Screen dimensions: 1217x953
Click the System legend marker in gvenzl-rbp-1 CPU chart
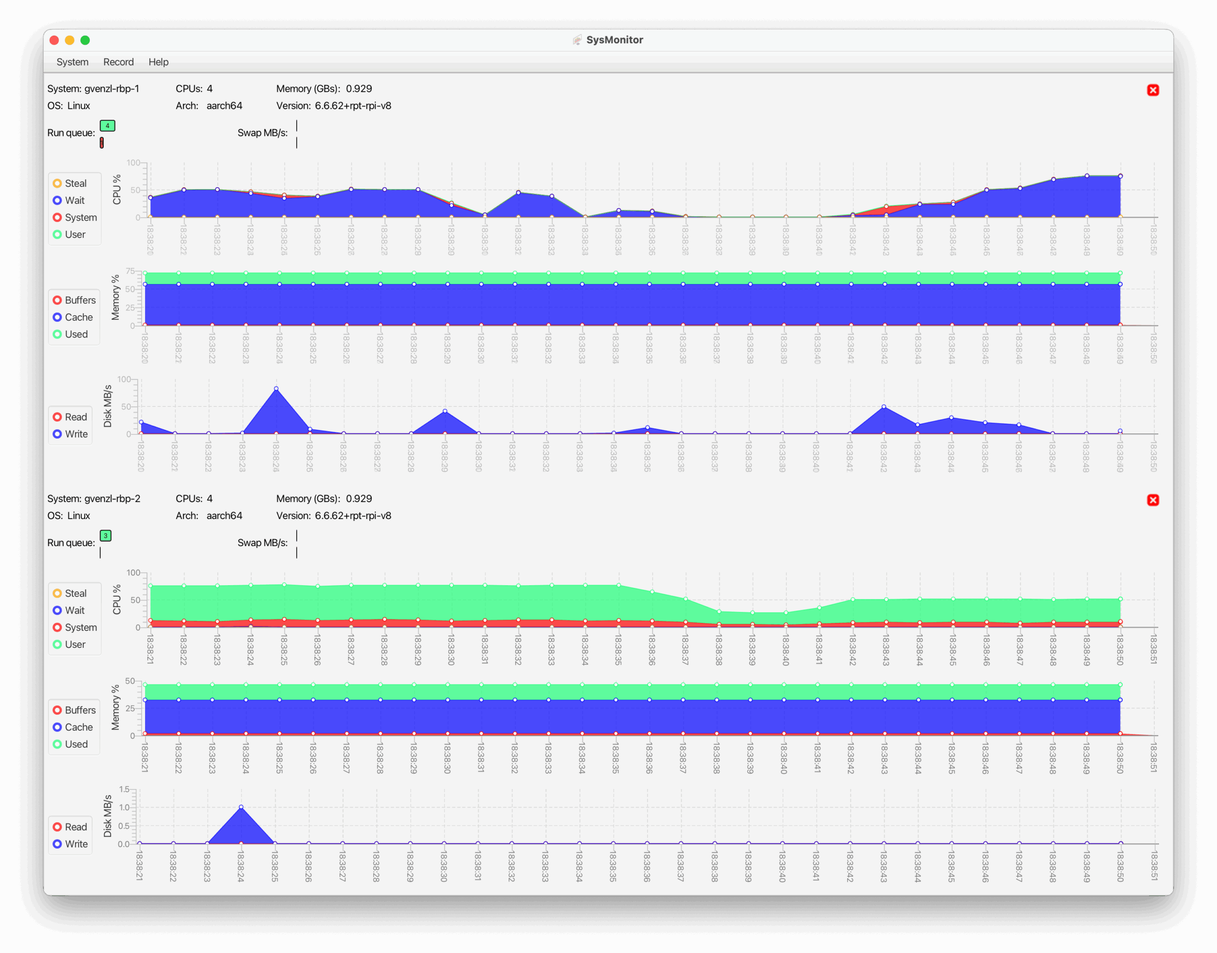click(57, 217)
